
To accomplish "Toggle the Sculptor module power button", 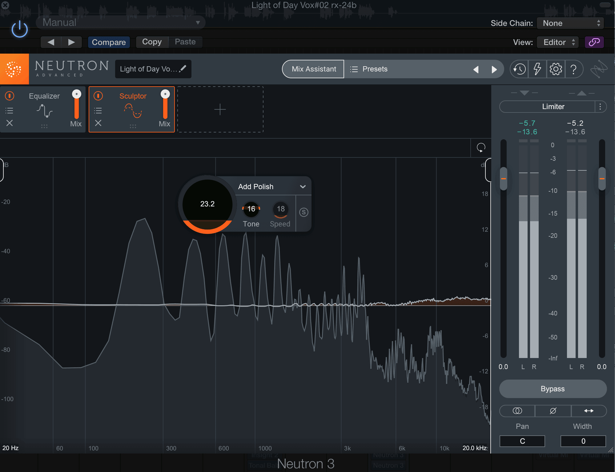I will pos(98,96).
